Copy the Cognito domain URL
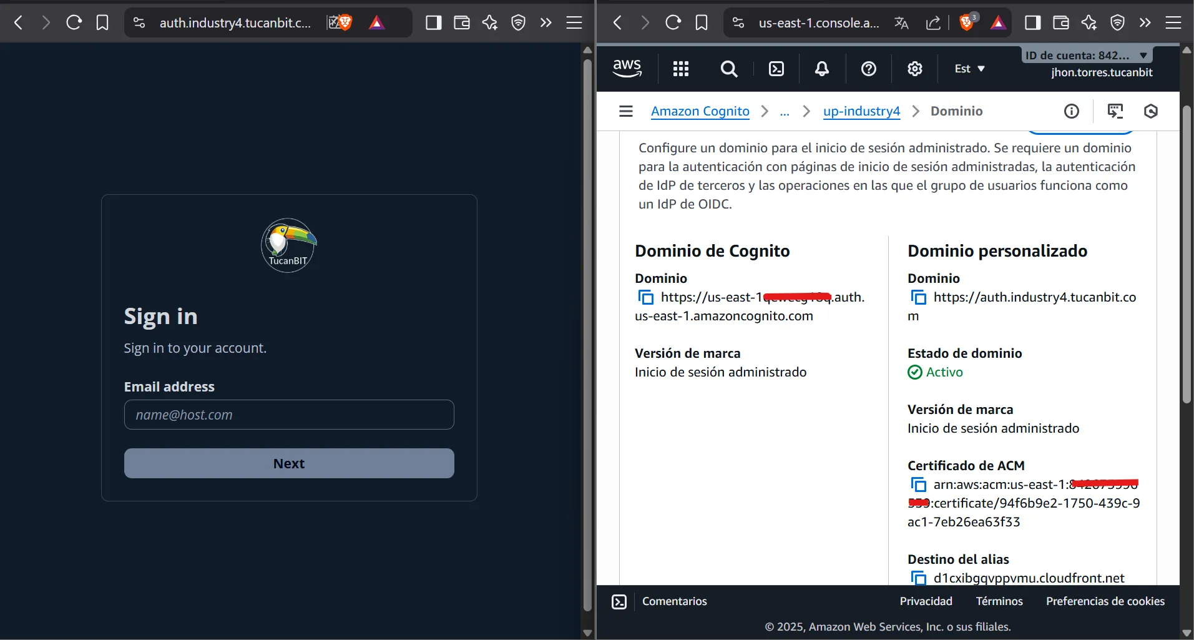The image size is (1194, 640). (x=645, y=297)
